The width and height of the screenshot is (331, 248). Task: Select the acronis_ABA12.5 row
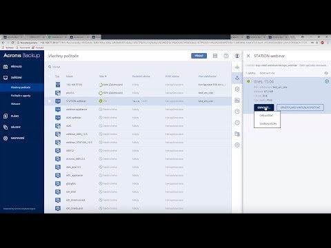[x=138, y=159]
